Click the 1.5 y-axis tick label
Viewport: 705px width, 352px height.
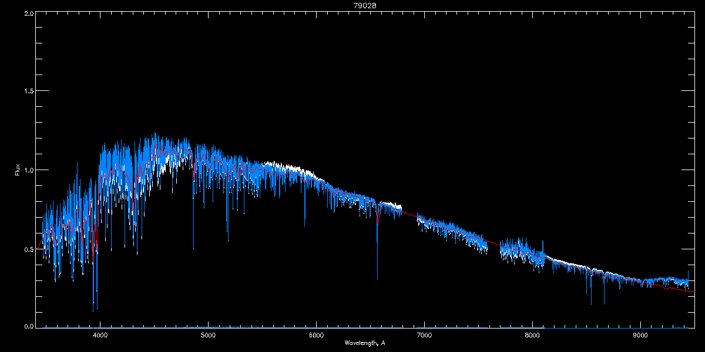(27, 91)
